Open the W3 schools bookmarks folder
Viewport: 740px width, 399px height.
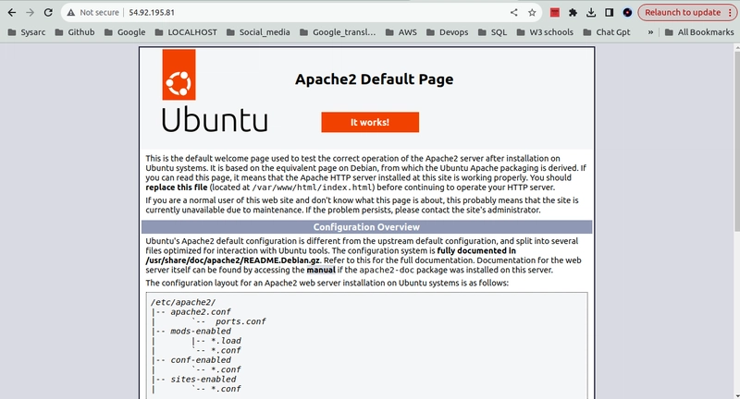[x=545, y=32]
